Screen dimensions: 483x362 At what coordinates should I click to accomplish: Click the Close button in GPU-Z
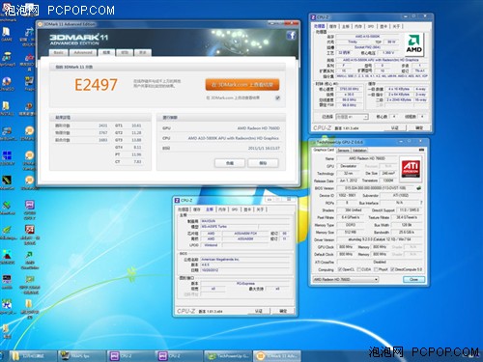(413, 279)
